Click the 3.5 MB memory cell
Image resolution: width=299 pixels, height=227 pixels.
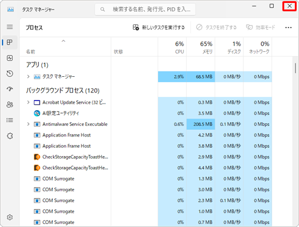click(201, 113)
